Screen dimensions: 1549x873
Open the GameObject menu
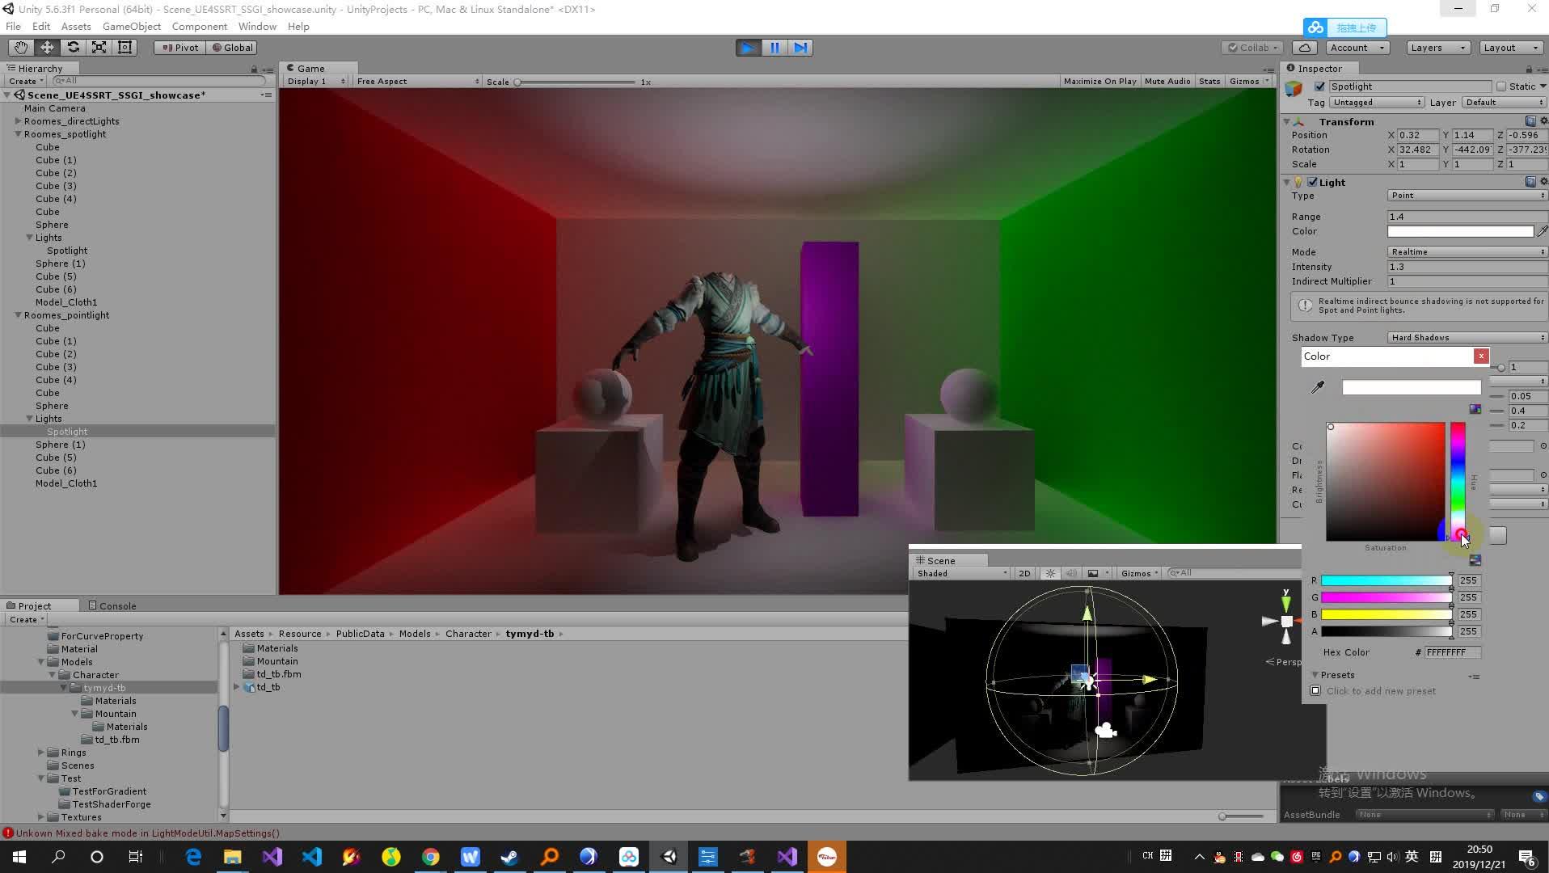131,26
